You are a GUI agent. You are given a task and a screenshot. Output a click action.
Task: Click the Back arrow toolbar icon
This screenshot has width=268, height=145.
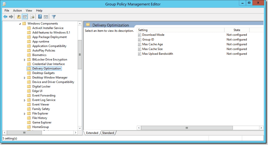[5, 17]
